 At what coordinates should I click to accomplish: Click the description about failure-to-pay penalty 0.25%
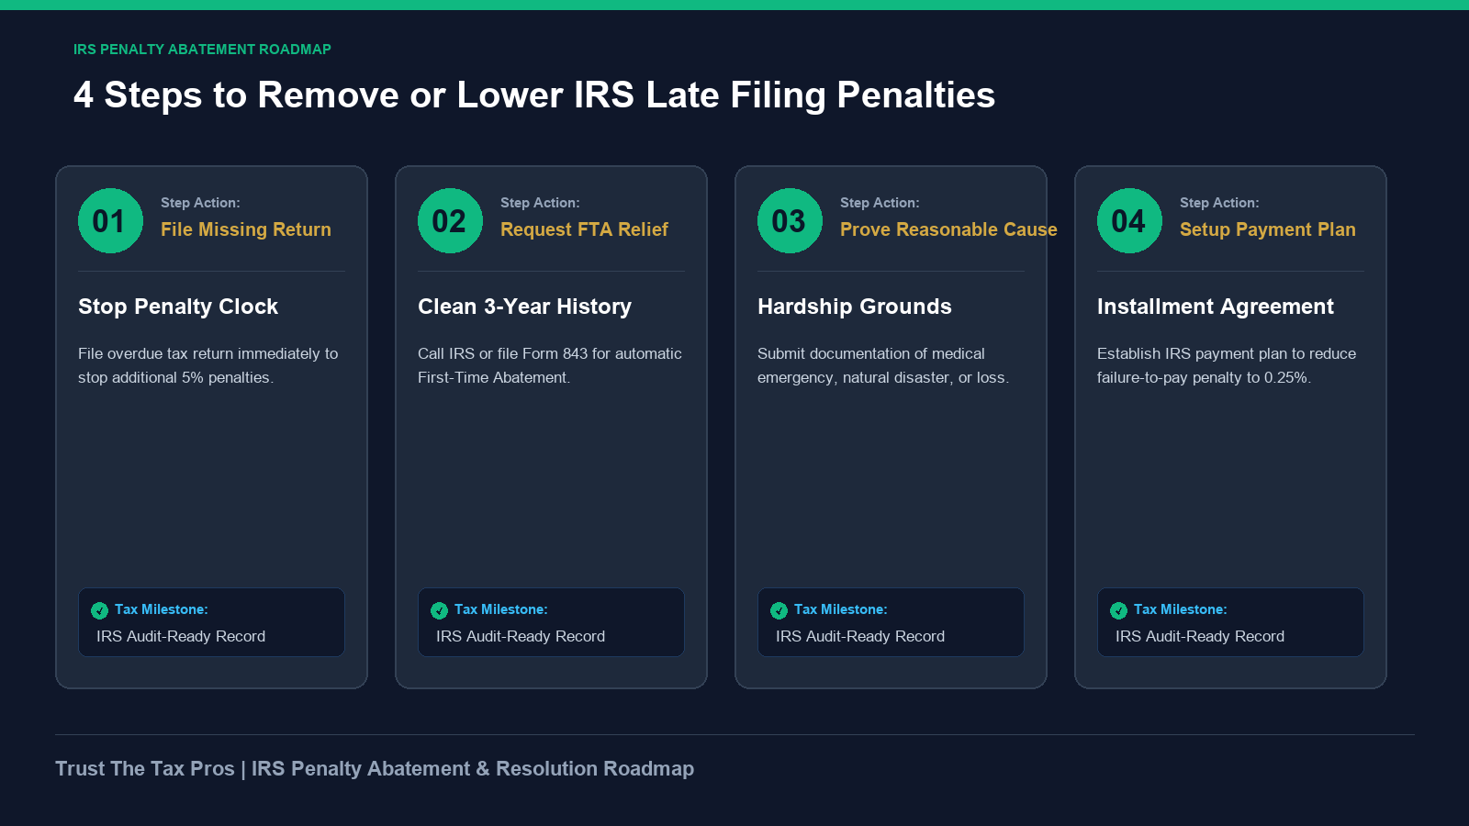pos(1227,365)
